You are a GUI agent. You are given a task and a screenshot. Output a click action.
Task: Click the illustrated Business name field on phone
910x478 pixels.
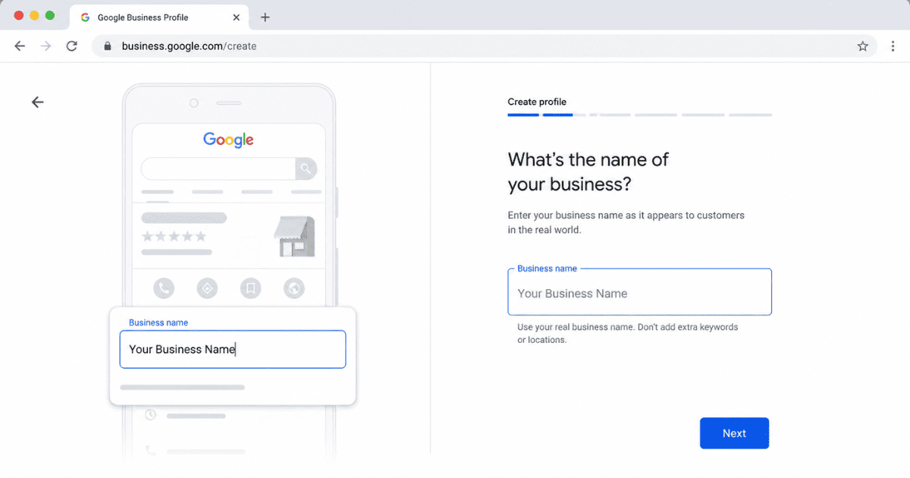(x=233, y=349)
